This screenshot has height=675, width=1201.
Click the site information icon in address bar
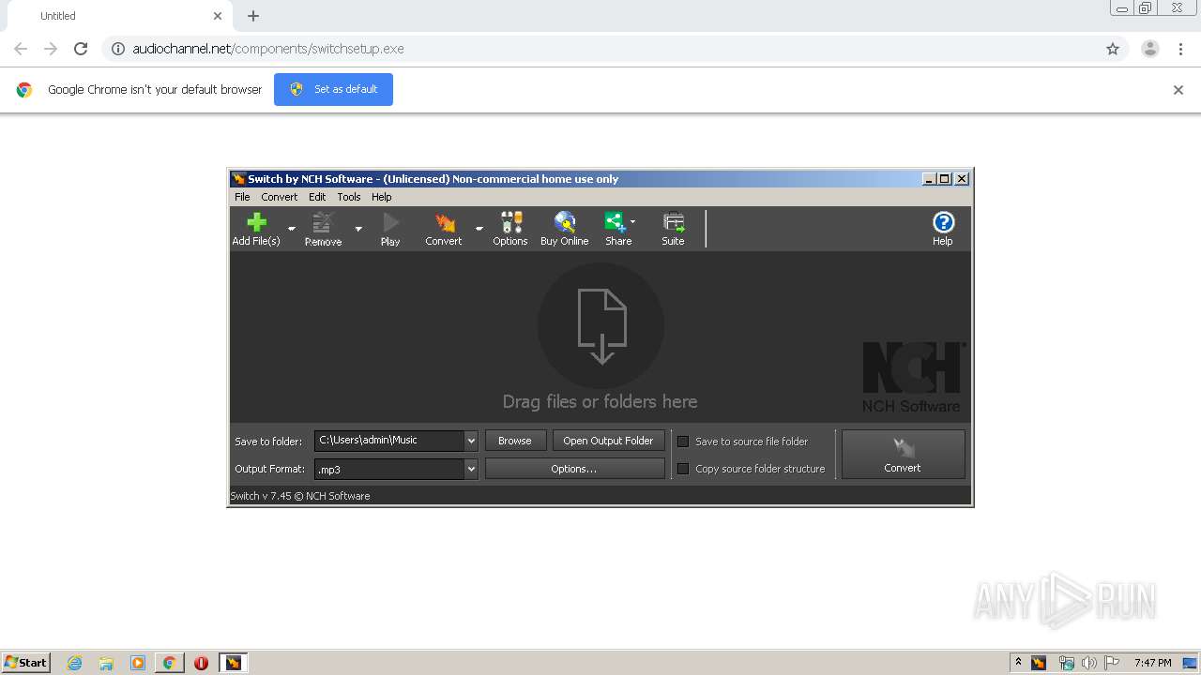pos(118,49)
